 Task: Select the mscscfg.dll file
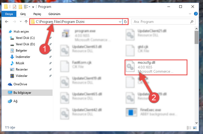(x=156, y=67)
